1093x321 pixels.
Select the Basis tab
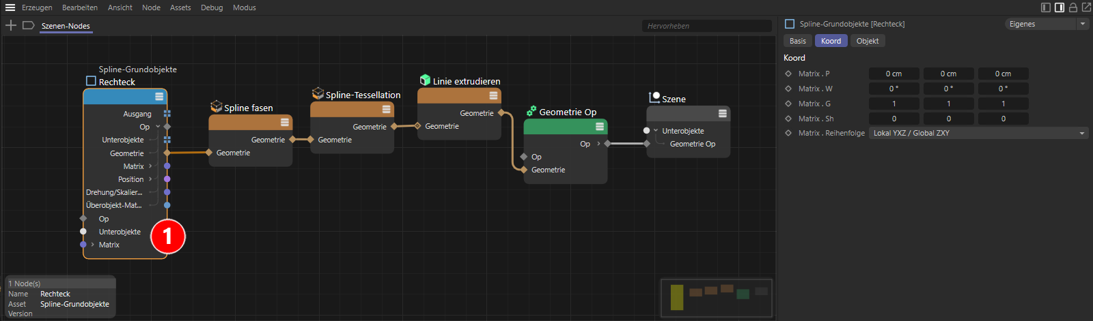(797, 41)
